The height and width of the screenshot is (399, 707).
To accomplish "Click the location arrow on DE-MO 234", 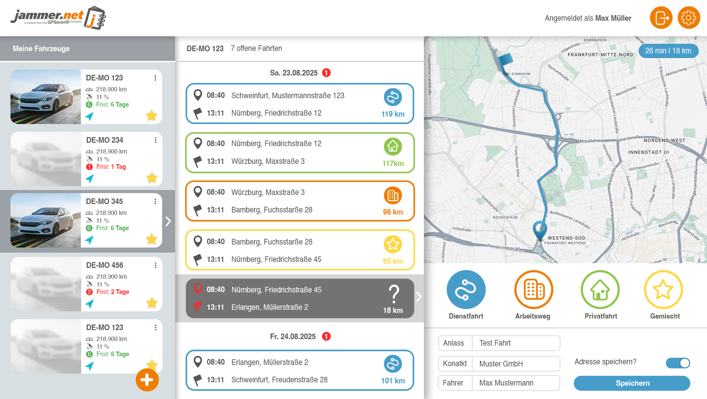I will tap(90, 179).
